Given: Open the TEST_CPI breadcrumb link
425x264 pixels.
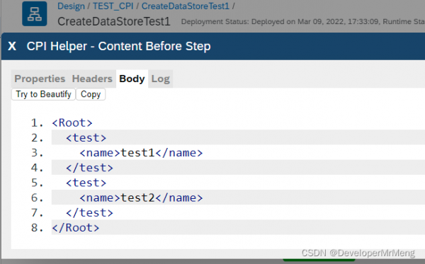Looking at the screenshot, I should (113, 6).
